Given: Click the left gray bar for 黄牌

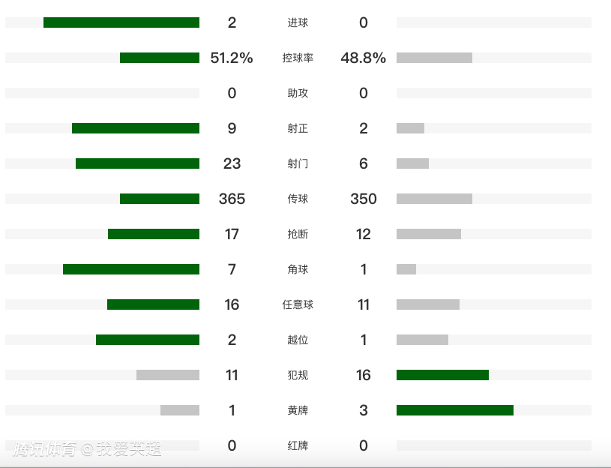Looking at the screenshot, I should coord(180,410).
